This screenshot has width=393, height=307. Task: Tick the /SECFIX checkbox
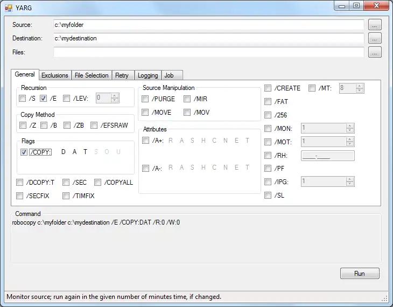click(x=19, y=196)
